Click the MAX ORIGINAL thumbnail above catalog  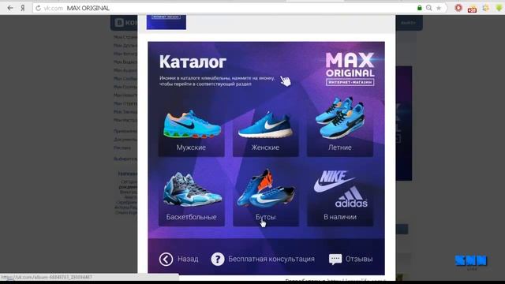166,22
